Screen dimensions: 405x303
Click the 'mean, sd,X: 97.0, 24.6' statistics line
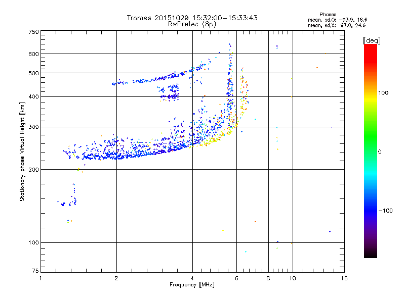click(337, 25)
